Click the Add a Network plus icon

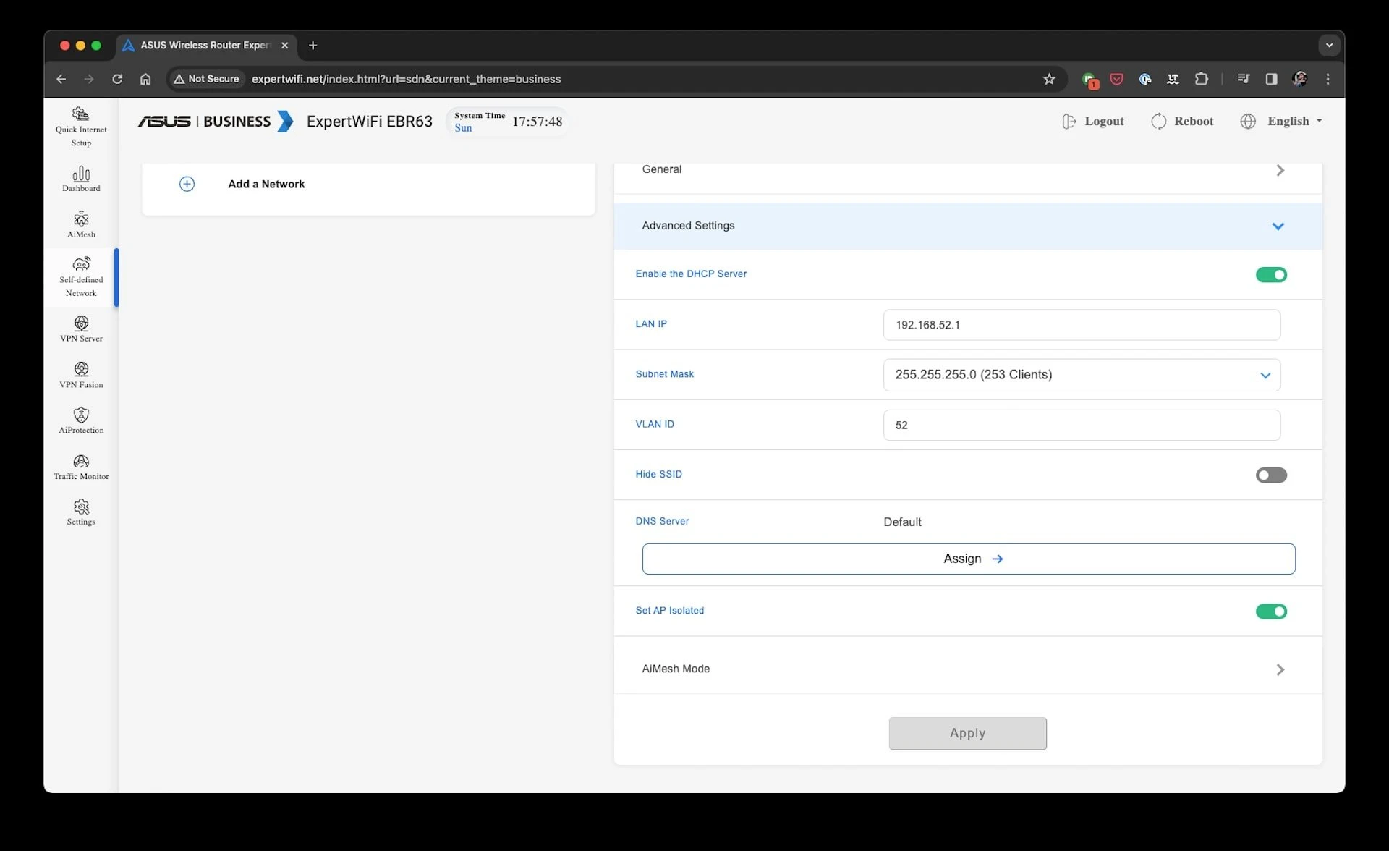tap(187, 184)
